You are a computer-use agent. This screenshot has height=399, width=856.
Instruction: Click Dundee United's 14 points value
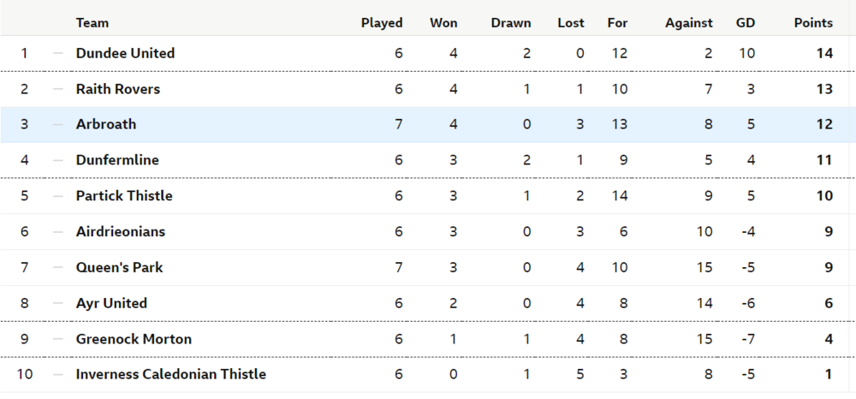click(x=824, y=53)
